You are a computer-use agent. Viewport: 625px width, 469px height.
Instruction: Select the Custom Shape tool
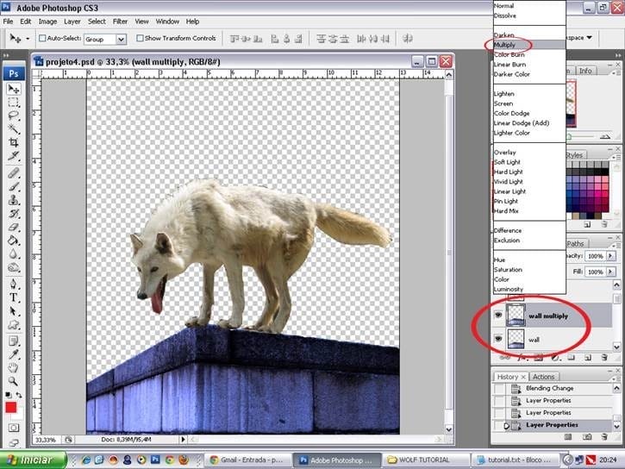tap(14, 325)
